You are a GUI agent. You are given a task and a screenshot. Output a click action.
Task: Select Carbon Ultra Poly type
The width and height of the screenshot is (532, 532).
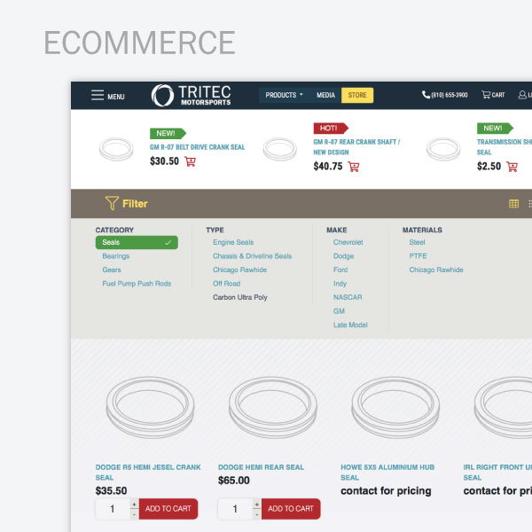[x=240, y=298]
